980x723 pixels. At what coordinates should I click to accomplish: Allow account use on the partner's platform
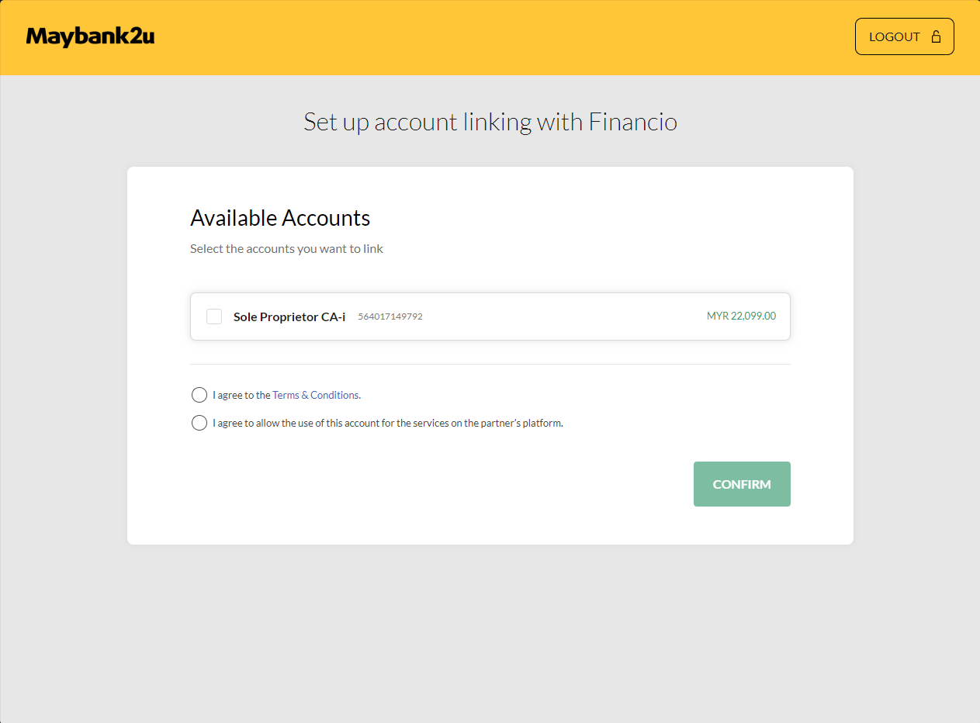199,423
